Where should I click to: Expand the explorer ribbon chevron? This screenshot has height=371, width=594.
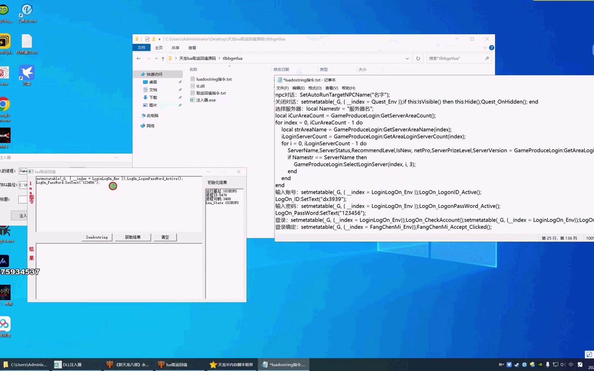pyautogui.click(x=485, y=48)
